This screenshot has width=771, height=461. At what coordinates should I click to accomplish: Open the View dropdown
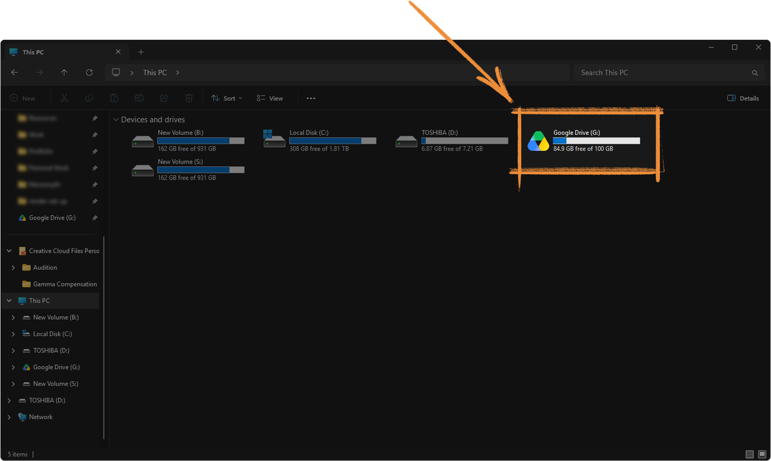coord(270,98)
